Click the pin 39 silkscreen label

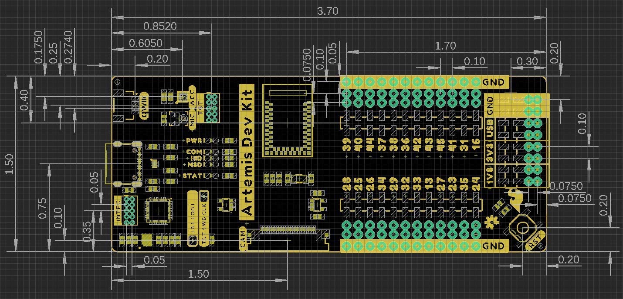point(347,145)
